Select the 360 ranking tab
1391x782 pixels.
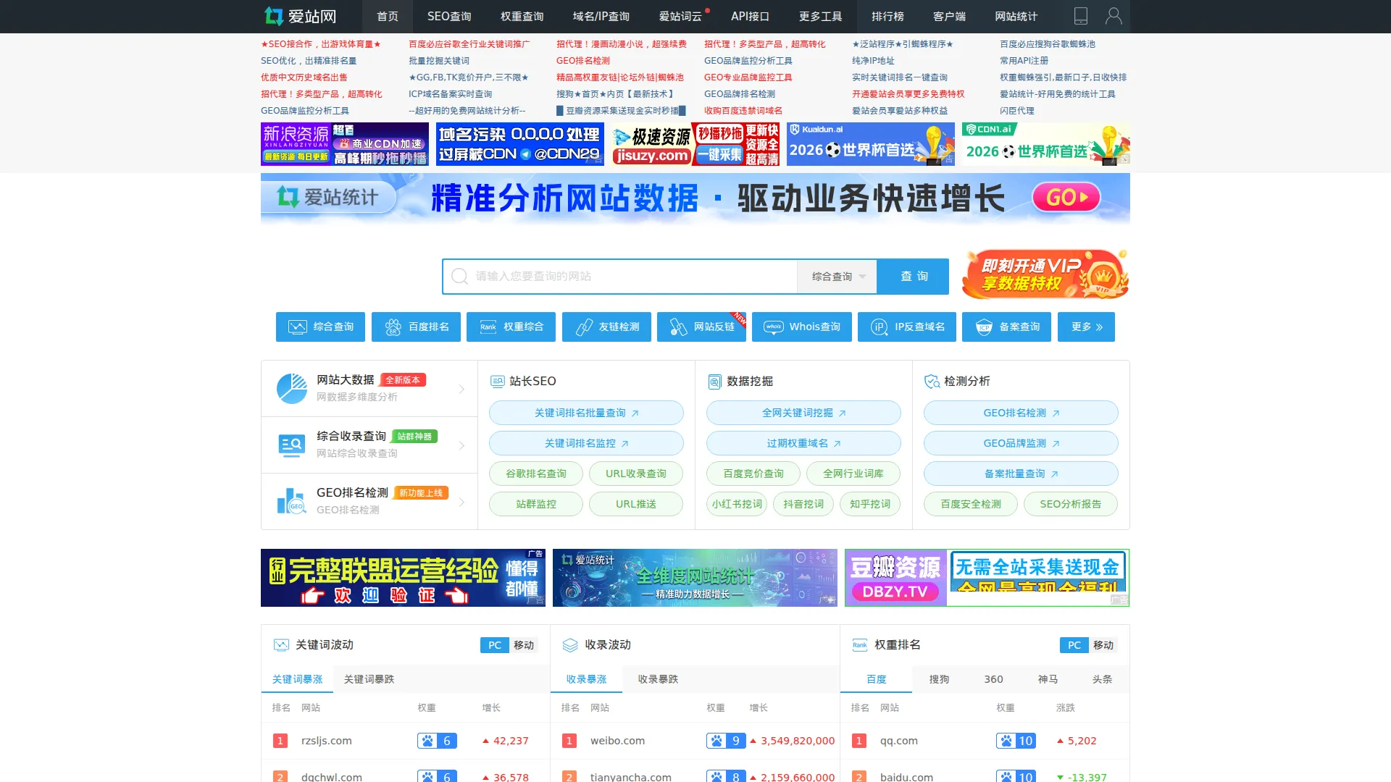993,679
